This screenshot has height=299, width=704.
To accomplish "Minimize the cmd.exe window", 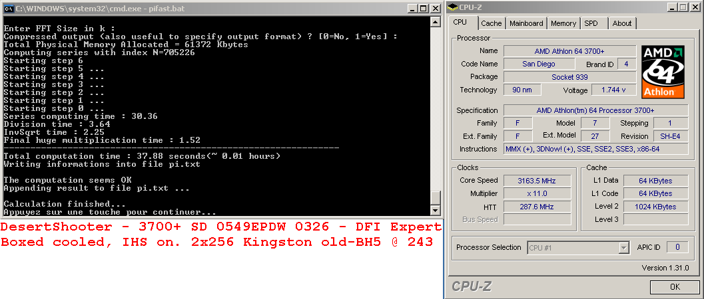I will [412, 9].
